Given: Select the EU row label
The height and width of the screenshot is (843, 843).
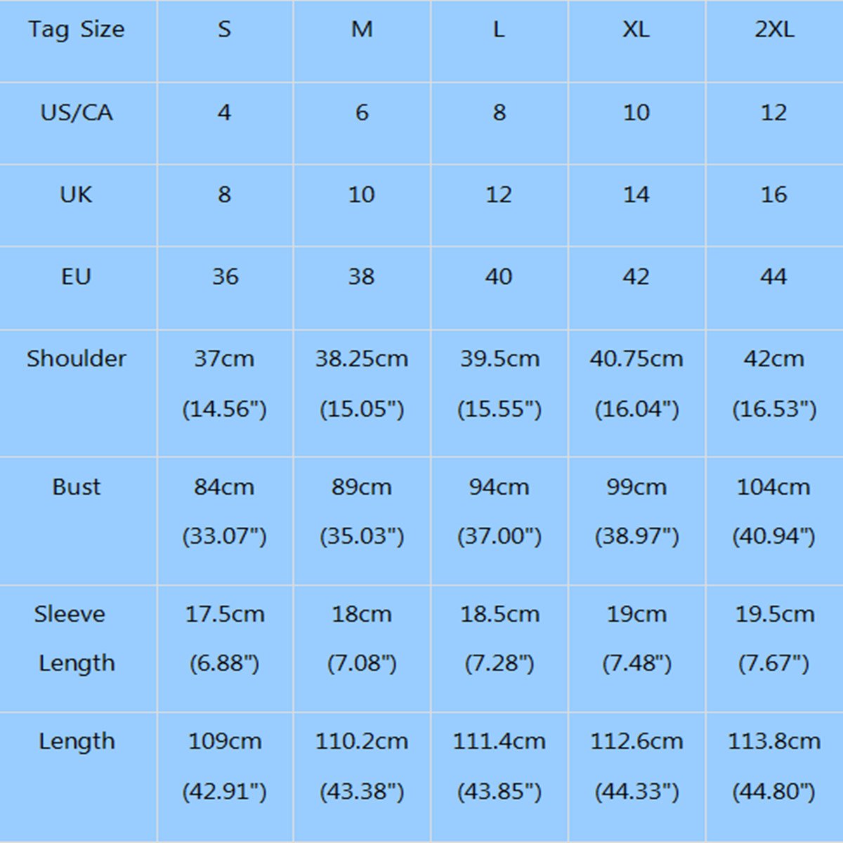Looking at the screenshot, I should (77, 277).
